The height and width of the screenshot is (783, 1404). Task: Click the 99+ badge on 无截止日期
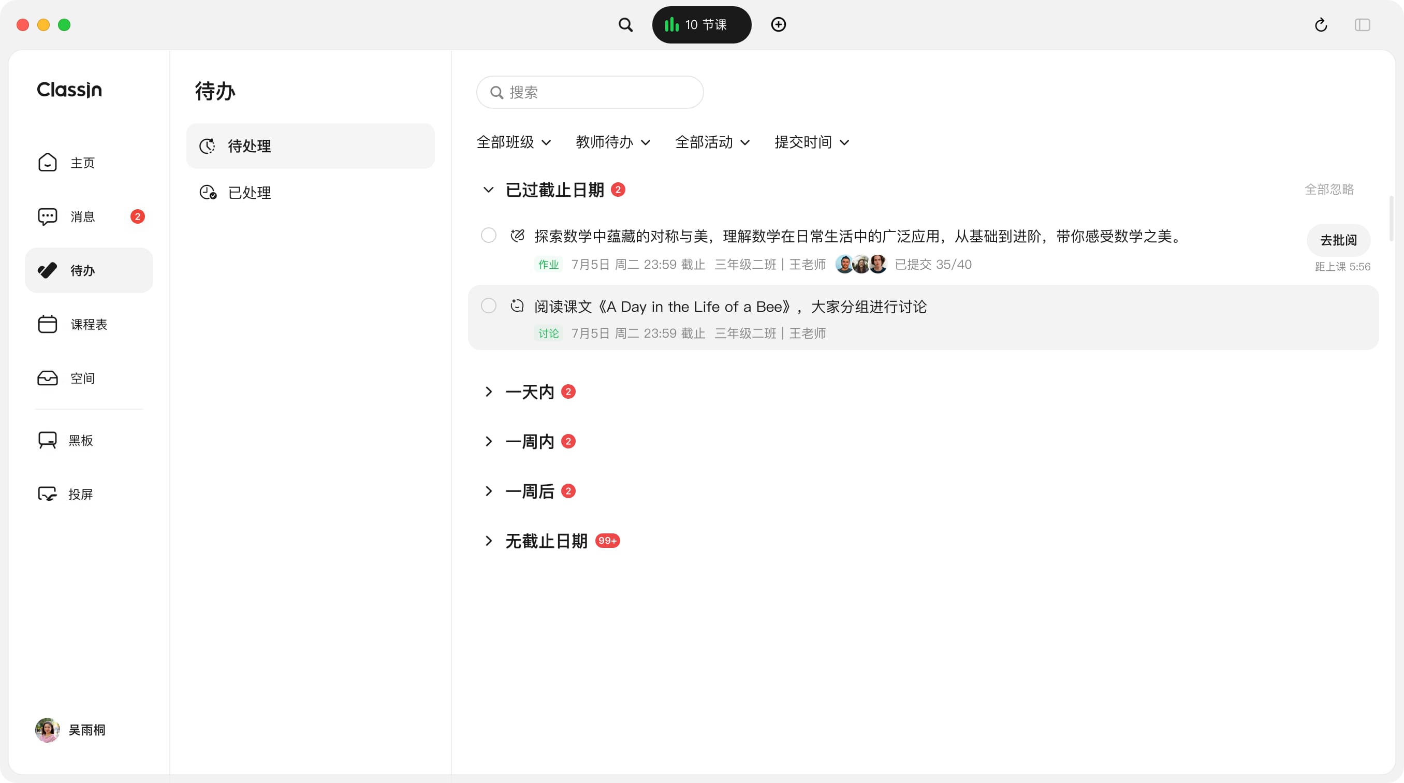607,540
